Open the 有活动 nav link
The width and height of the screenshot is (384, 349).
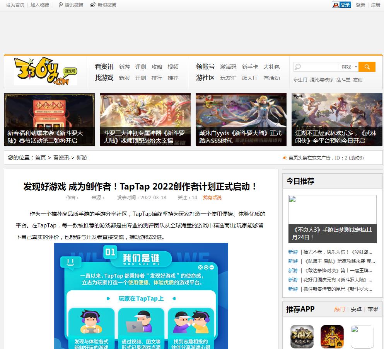point(271,78)
